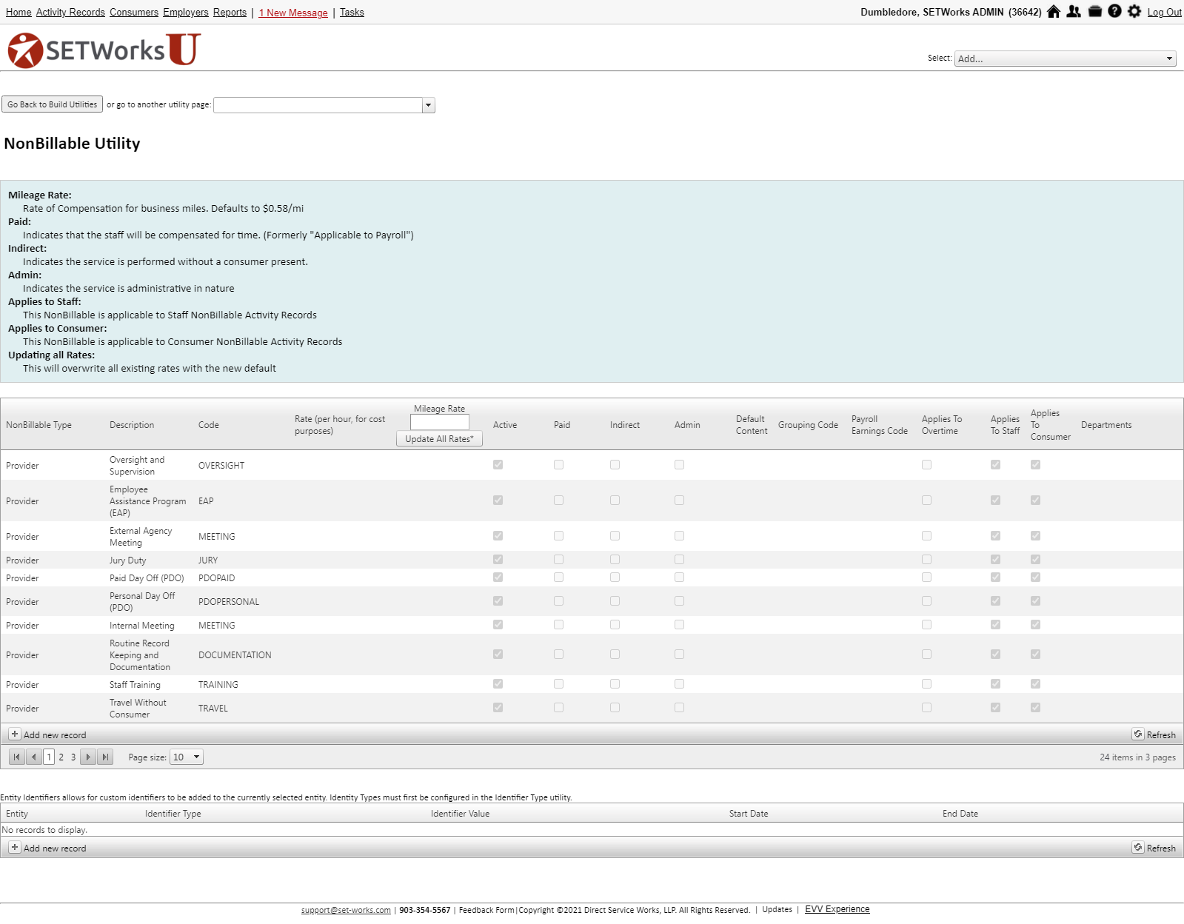Select the Jury Duty description cell
The height and width of the screenshot is (924, 1184).
[128, 560]
